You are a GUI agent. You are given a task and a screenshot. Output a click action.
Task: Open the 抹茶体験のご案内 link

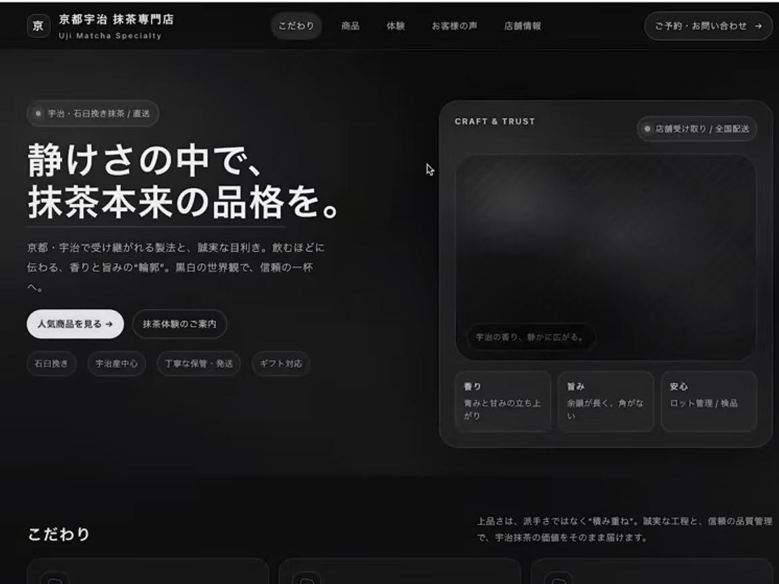(x=180, y=324)
